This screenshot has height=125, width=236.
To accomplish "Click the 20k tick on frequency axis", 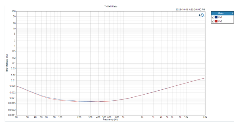I will [205, 117].
